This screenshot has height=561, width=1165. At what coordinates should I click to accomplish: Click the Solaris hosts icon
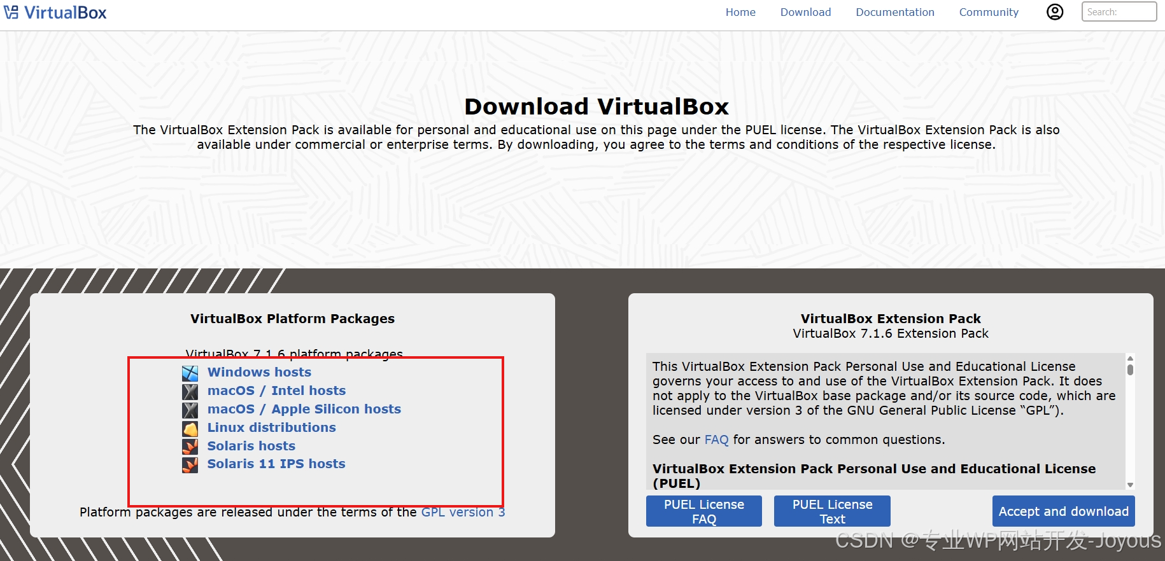[x=190, y=447]
